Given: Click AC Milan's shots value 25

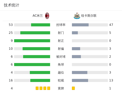Looking at the screenshot, I should point(11,33).
